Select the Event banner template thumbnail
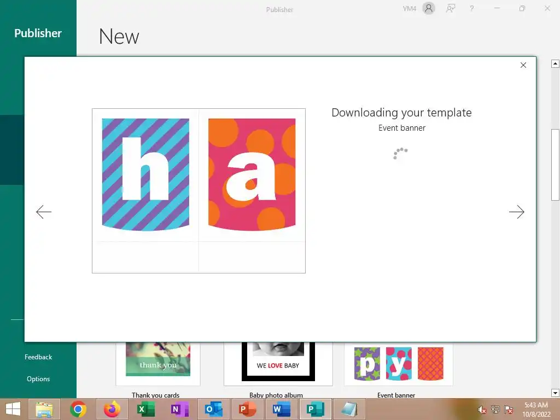Screen dimensions: 560x420 (399, 364)
